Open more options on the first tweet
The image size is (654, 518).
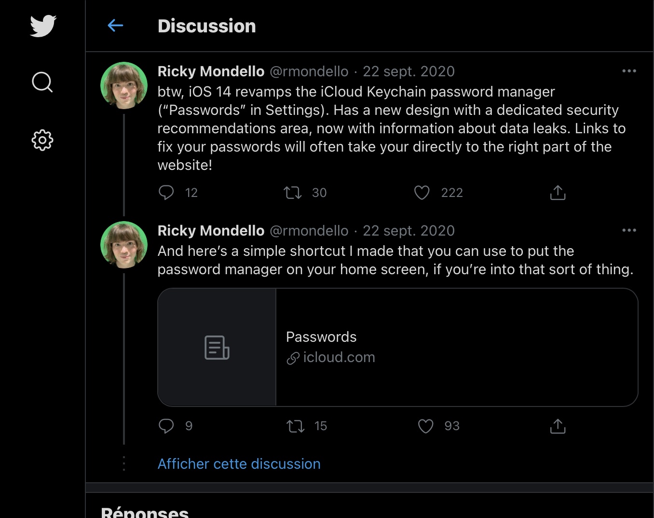tap(629, 71)
